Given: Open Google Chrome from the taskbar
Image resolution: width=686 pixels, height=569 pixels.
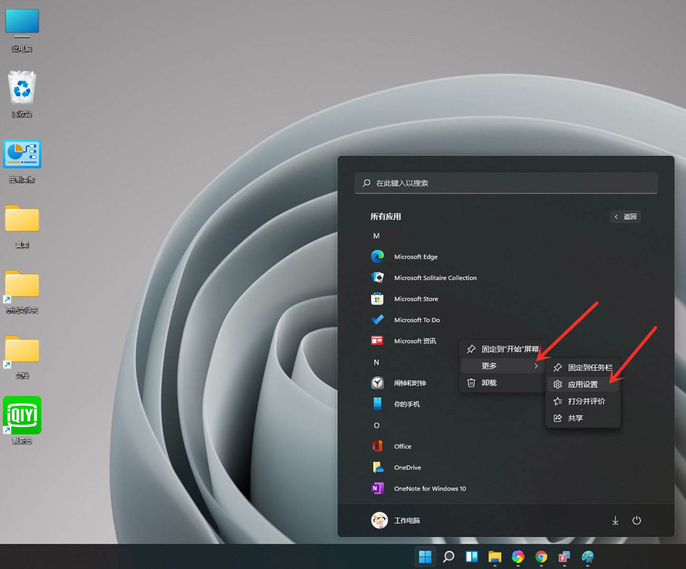Looking at the screenshot, I should pos(541,557).
